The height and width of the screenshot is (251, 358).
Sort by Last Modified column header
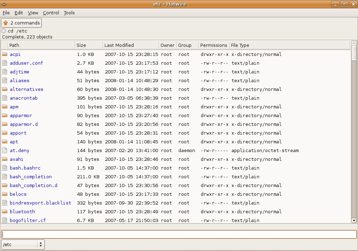tap(131, 45)
